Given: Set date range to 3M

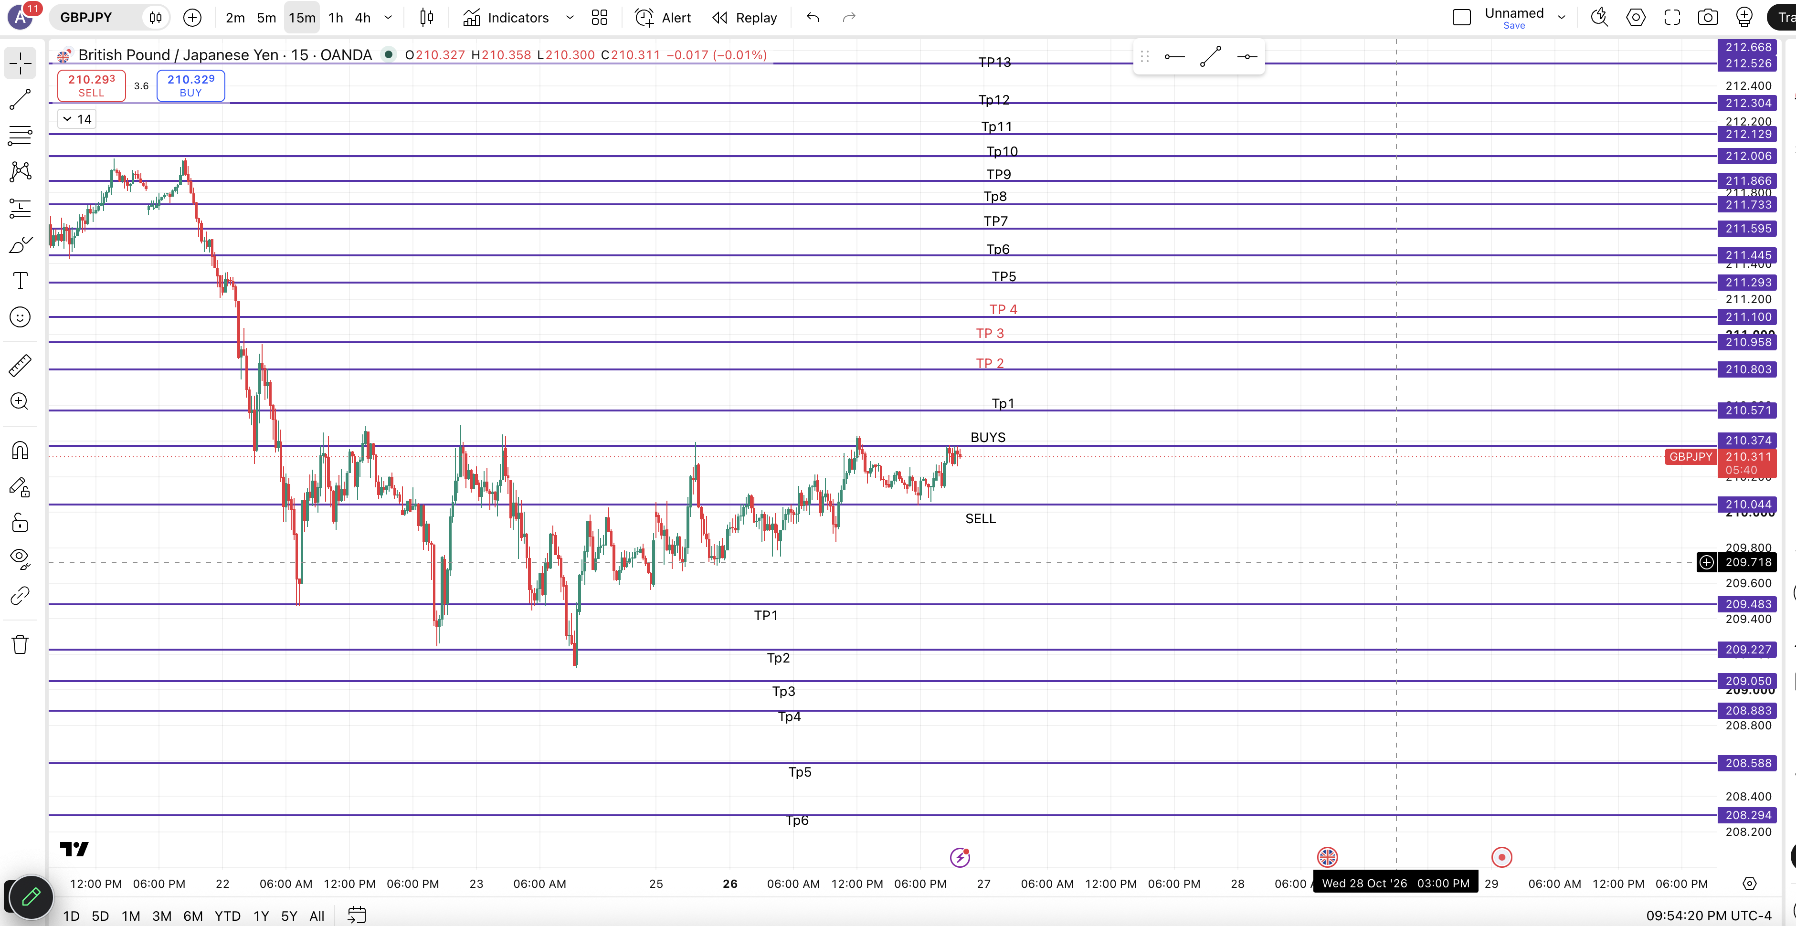Looking at the screenshot, I should (162, 915).
